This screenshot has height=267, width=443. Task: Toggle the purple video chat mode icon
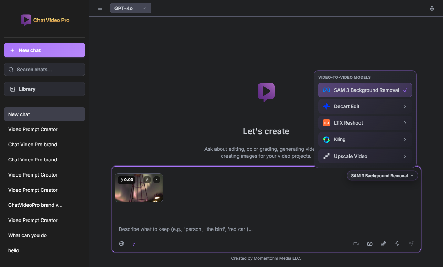click(x=134, y=244)
